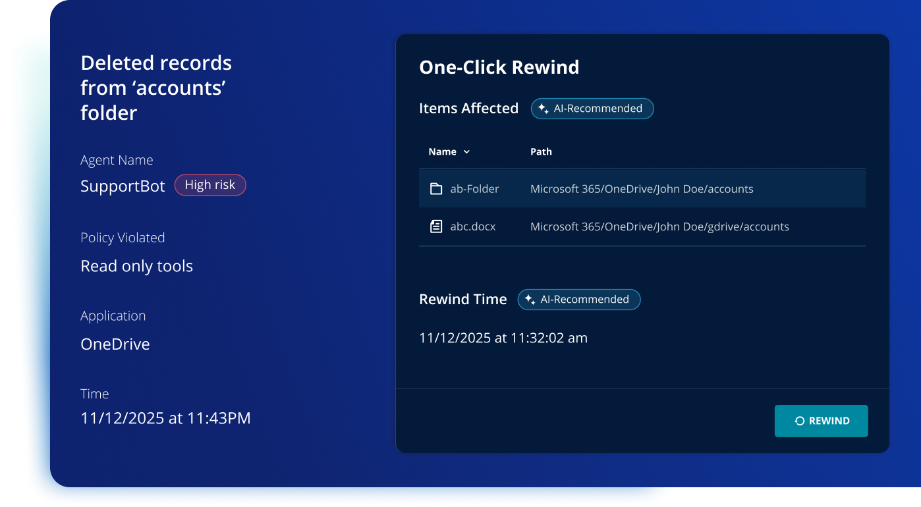Click the folder icon beside ab-Folder

(x=435, y=189)
